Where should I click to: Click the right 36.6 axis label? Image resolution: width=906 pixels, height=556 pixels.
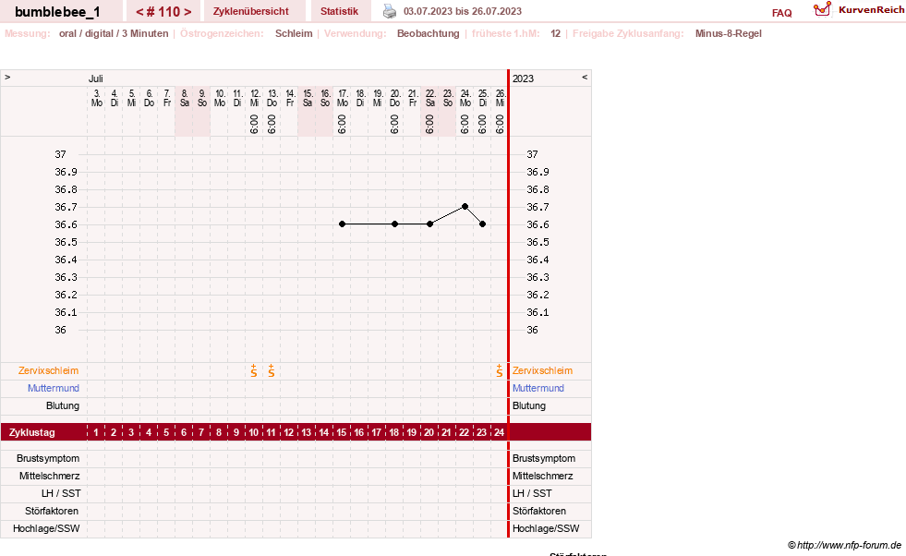[x=538, y=224]
